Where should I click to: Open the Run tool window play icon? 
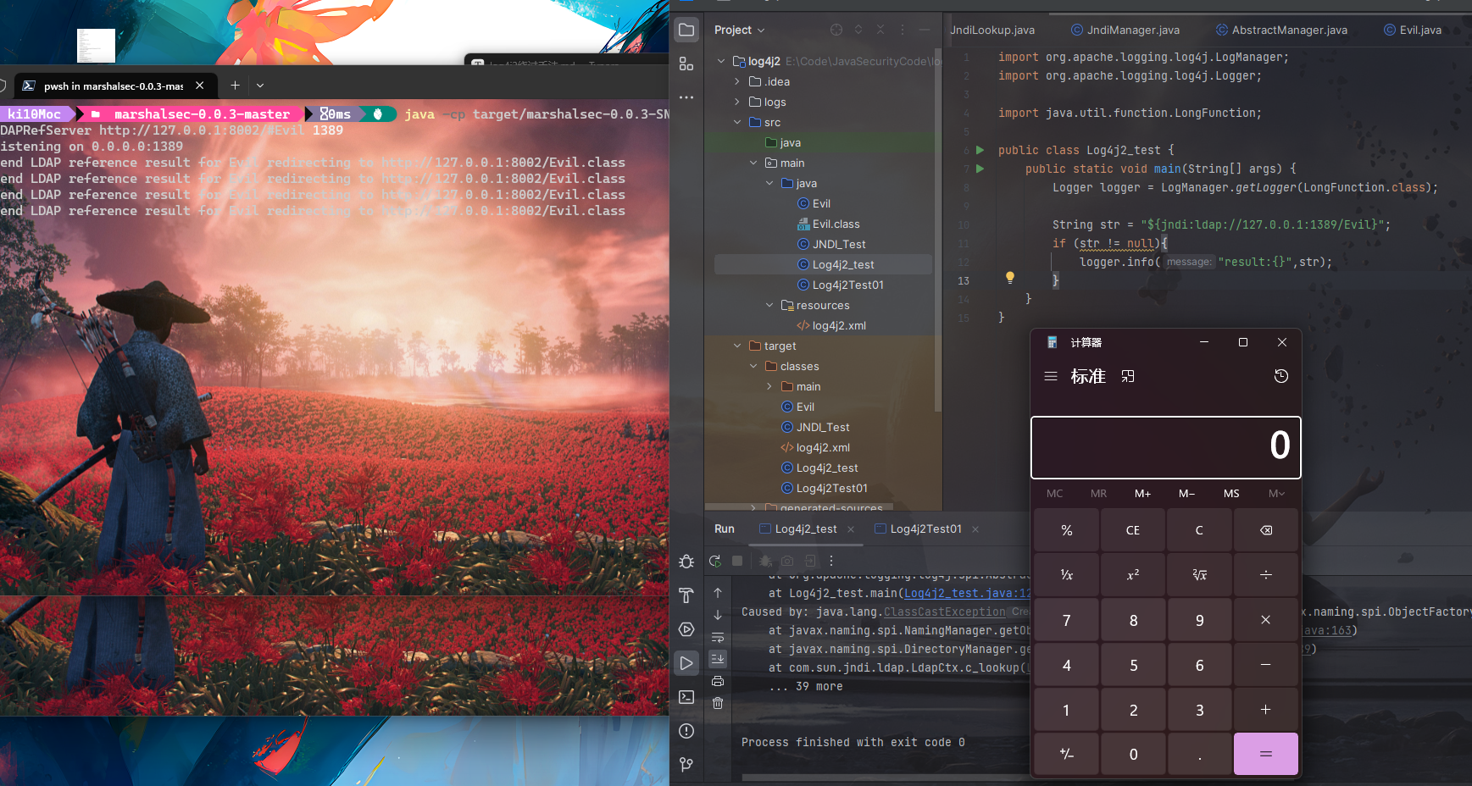pos(686,663)
